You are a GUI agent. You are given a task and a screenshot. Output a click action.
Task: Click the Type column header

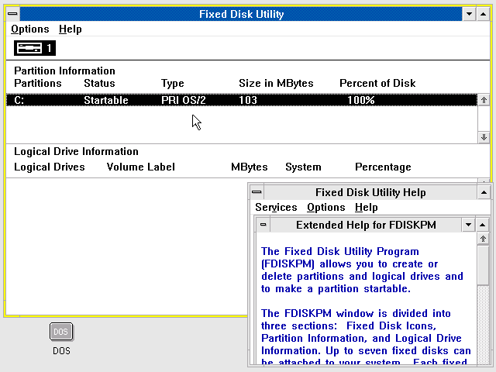pos(172,83)
